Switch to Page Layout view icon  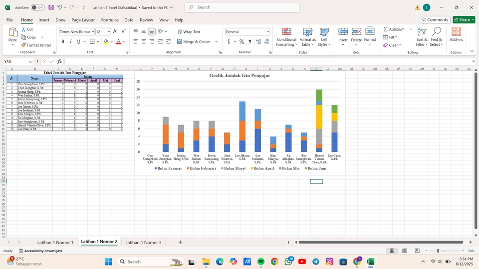click(x=405, y=251)
